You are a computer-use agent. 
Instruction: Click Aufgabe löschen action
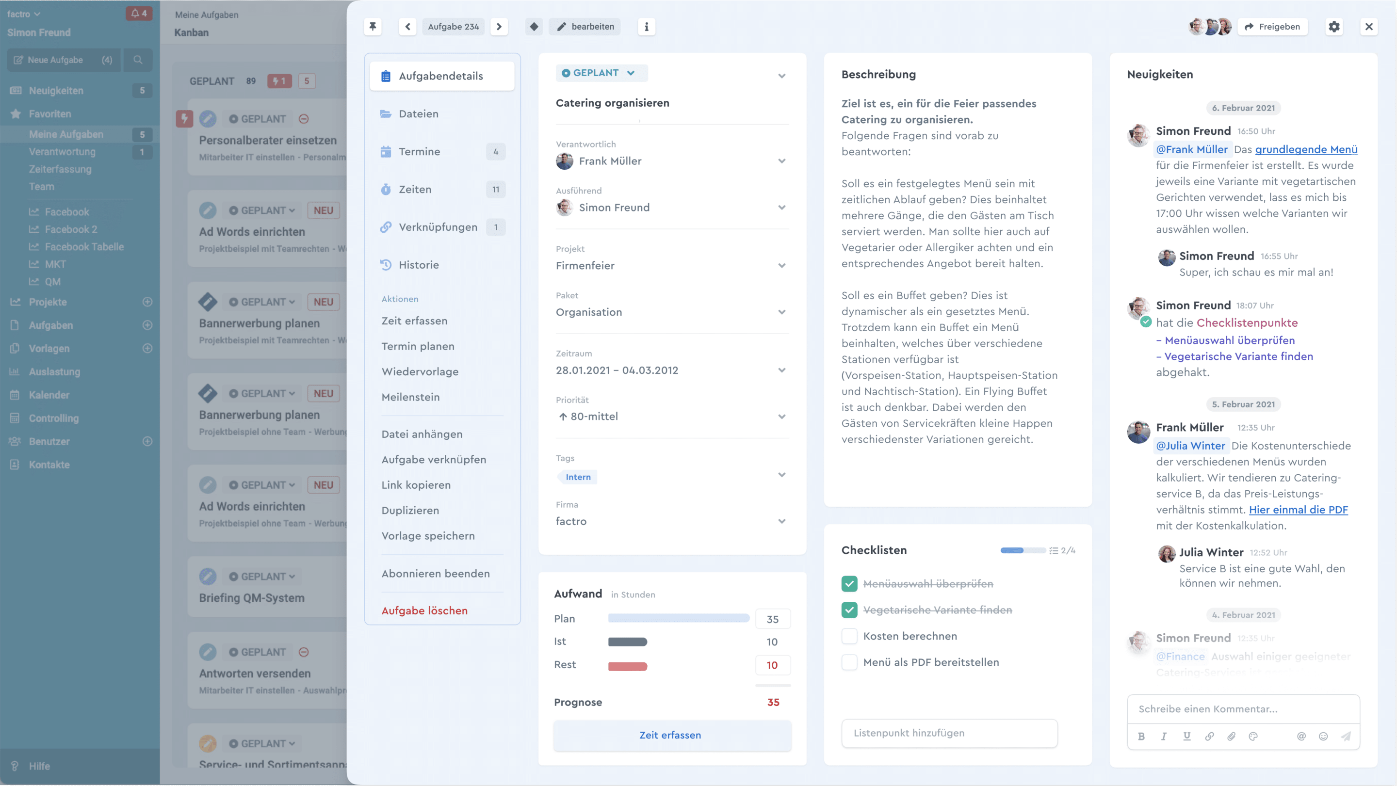424,611
